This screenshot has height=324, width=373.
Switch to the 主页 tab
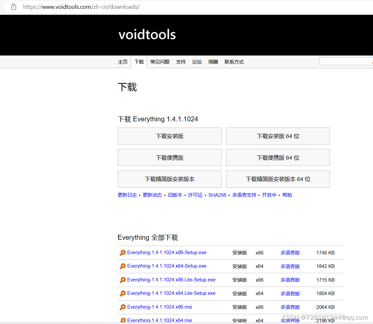pyautogui.click(x=123, y=62)
